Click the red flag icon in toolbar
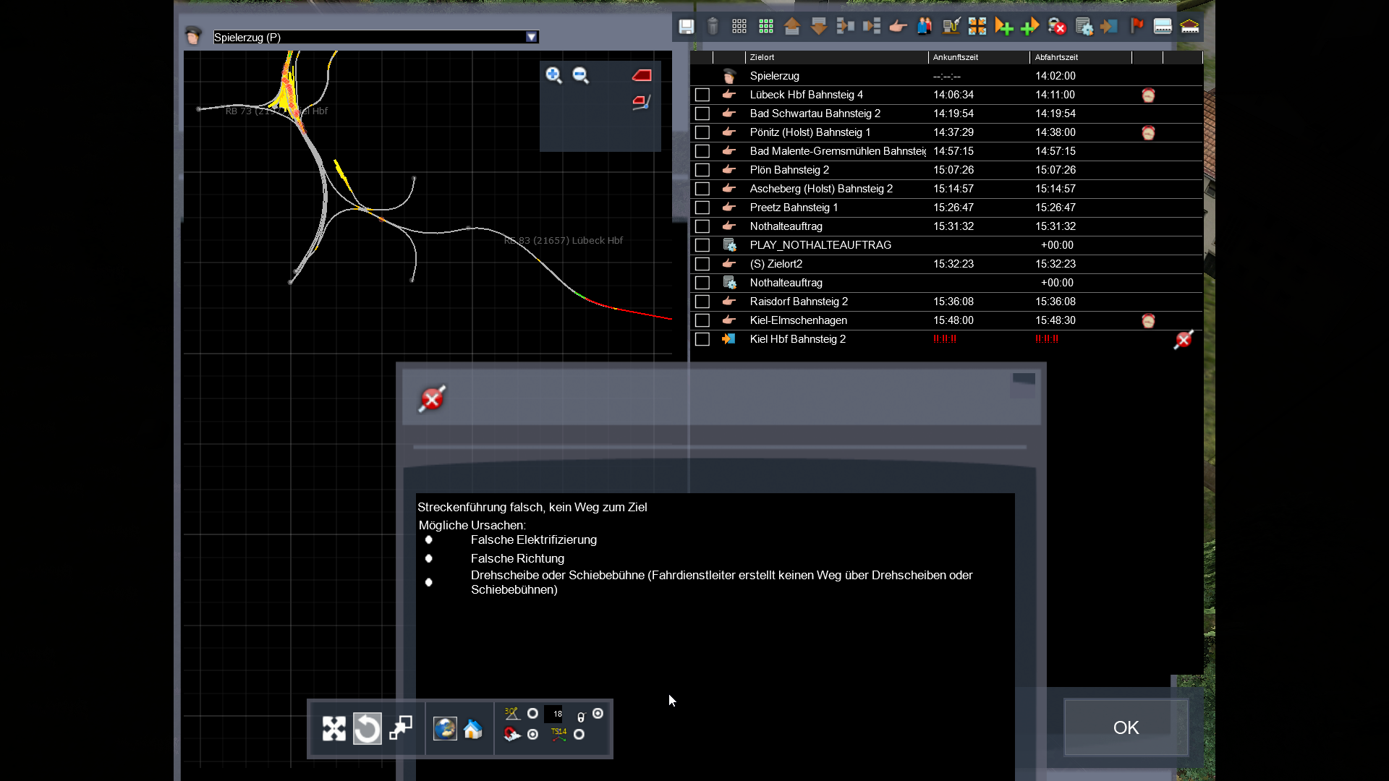Image resolution: width=1389 pixels, height=781 pixels. click(1137, 27)
